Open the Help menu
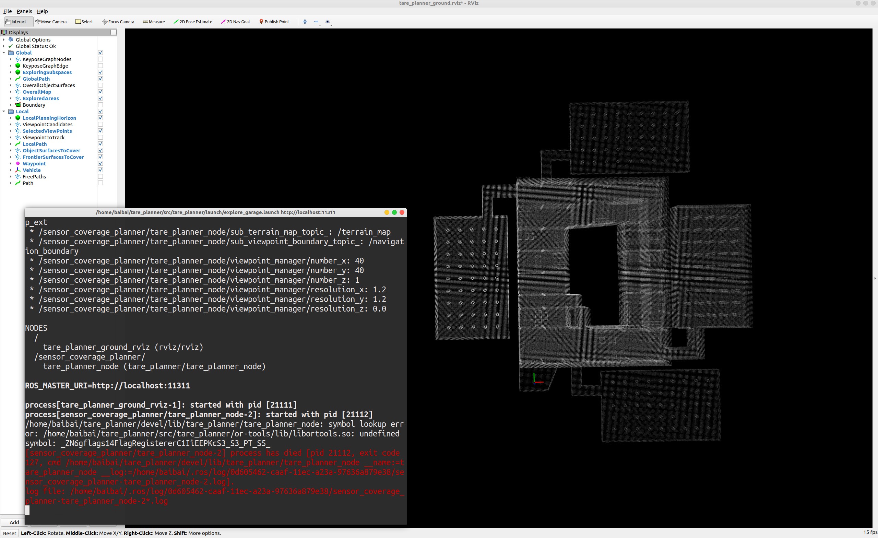 pos(42,11)
